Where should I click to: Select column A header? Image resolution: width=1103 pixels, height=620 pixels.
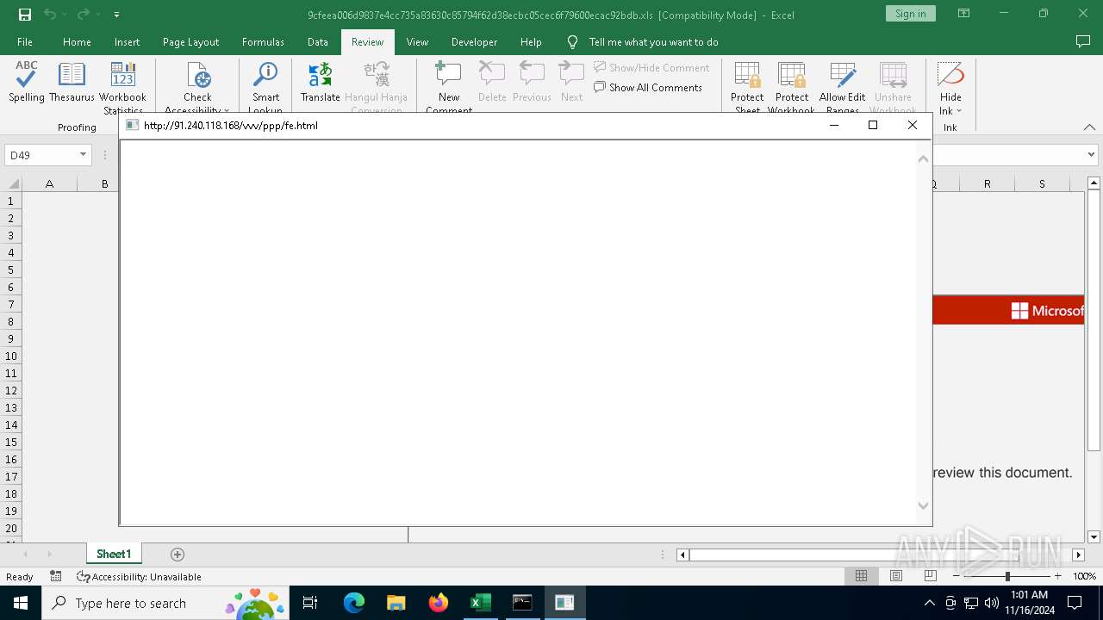(49, 183)
